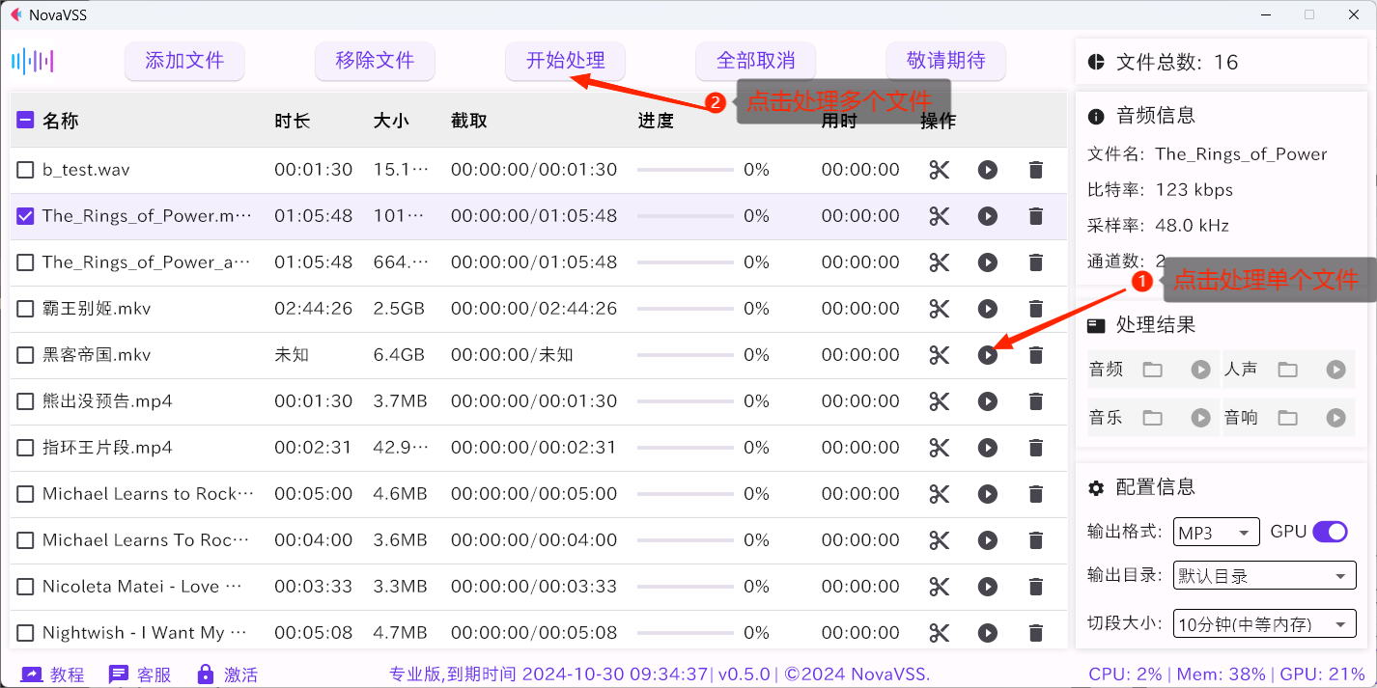Open the 输出格式 MP3 dropdown
Viewport: 1377px width, 688px height.
point(1216,532)
